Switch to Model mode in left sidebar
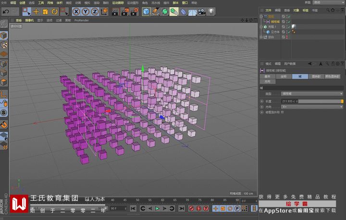This screenshot has height=220, width=346. coord(4,35)
